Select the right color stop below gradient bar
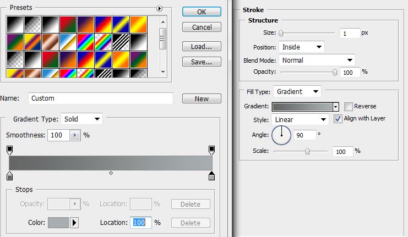This screenshot has height=237, width=408. pos(211,175)
